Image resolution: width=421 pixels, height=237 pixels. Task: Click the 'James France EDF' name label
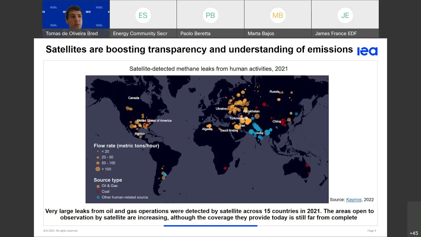tap(336, 33)
